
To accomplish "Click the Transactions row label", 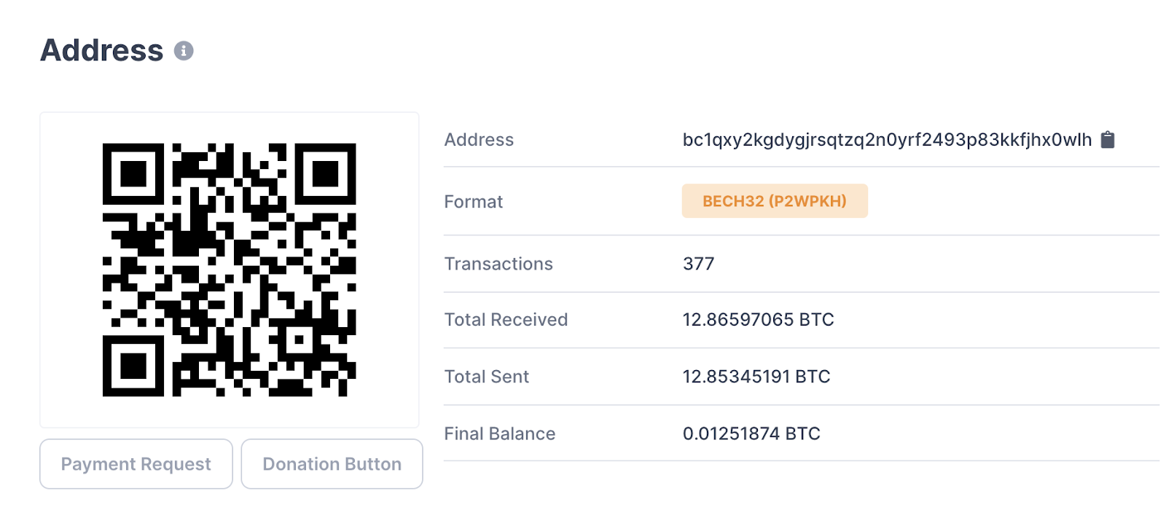I will 498,264.
